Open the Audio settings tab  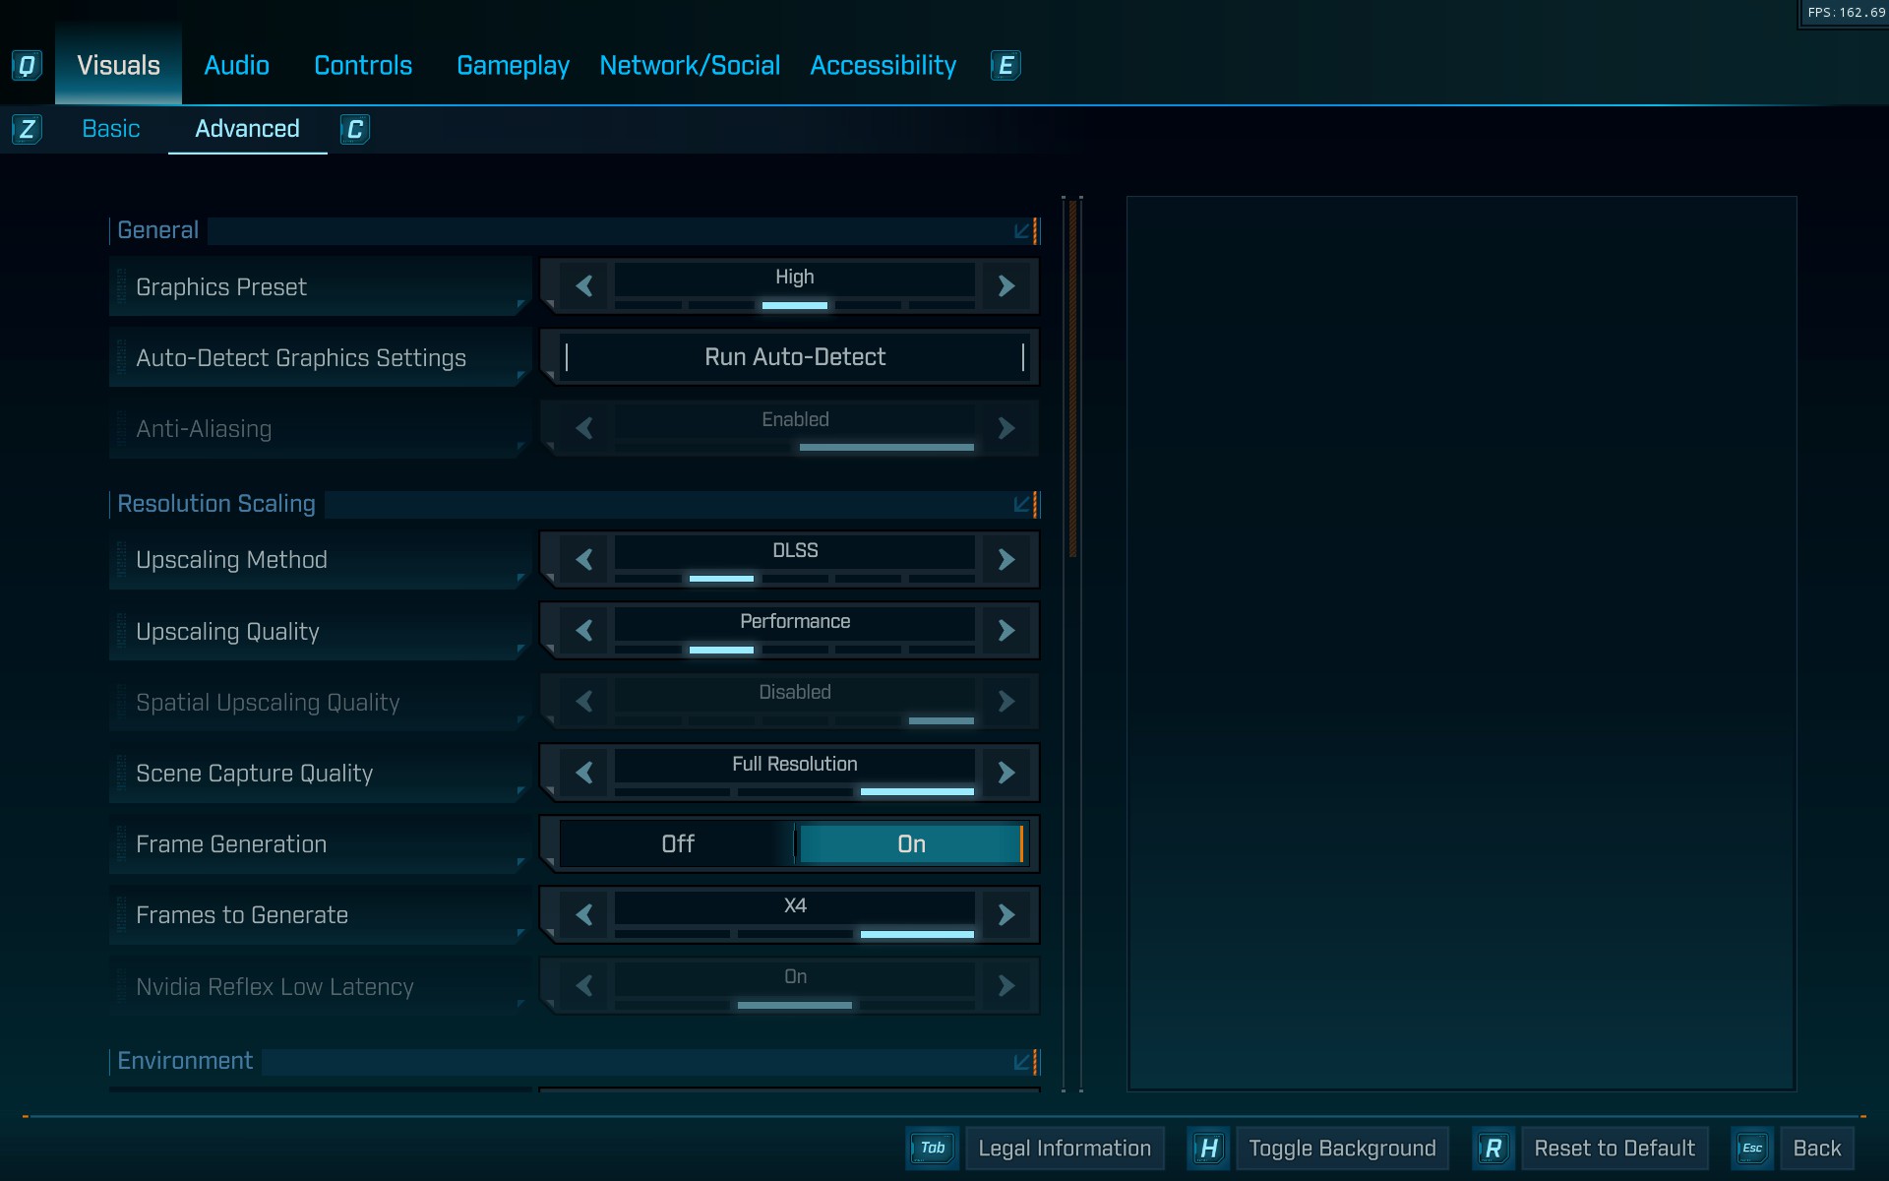(x=236, y=66)
